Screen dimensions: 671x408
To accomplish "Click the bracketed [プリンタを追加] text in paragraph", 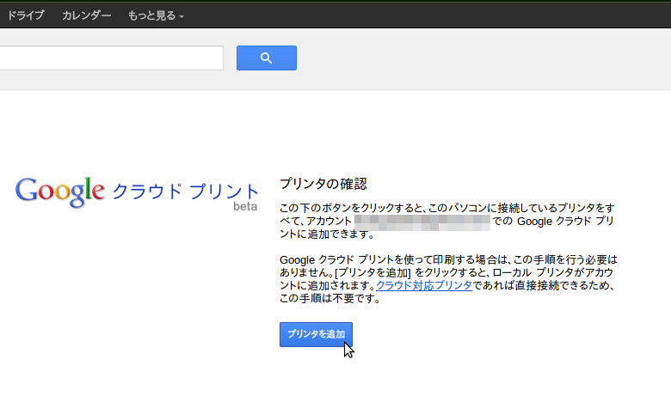I will click(374, 271).
